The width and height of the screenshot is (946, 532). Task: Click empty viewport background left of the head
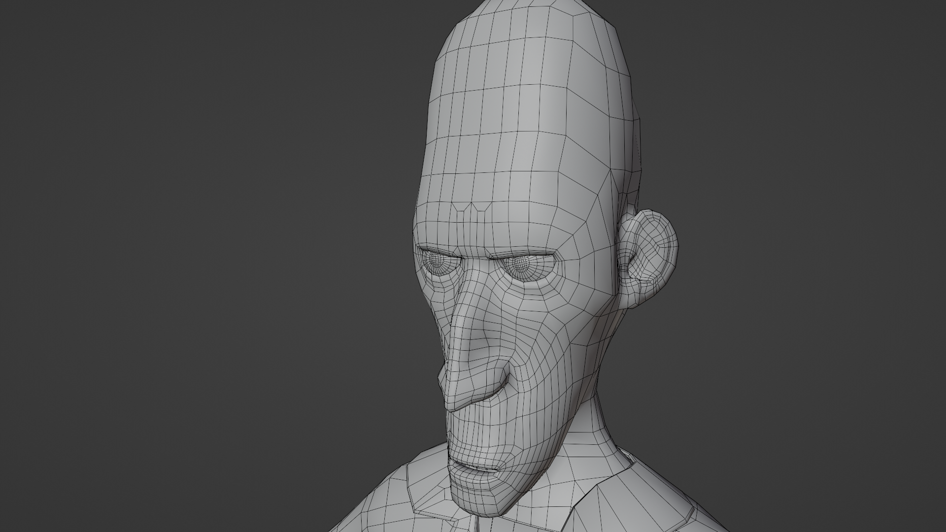pos(197,246)
